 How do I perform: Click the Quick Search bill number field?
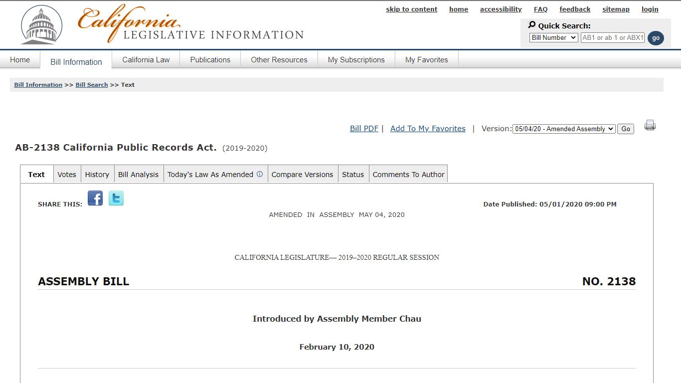tap(613, 37)
